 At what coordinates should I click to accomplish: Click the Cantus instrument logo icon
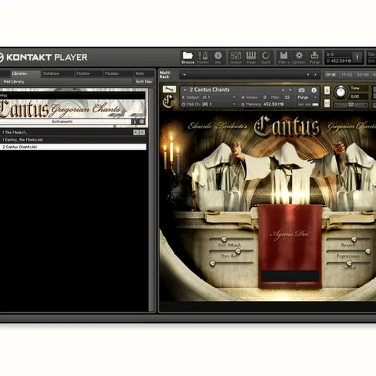coord(168,101)
